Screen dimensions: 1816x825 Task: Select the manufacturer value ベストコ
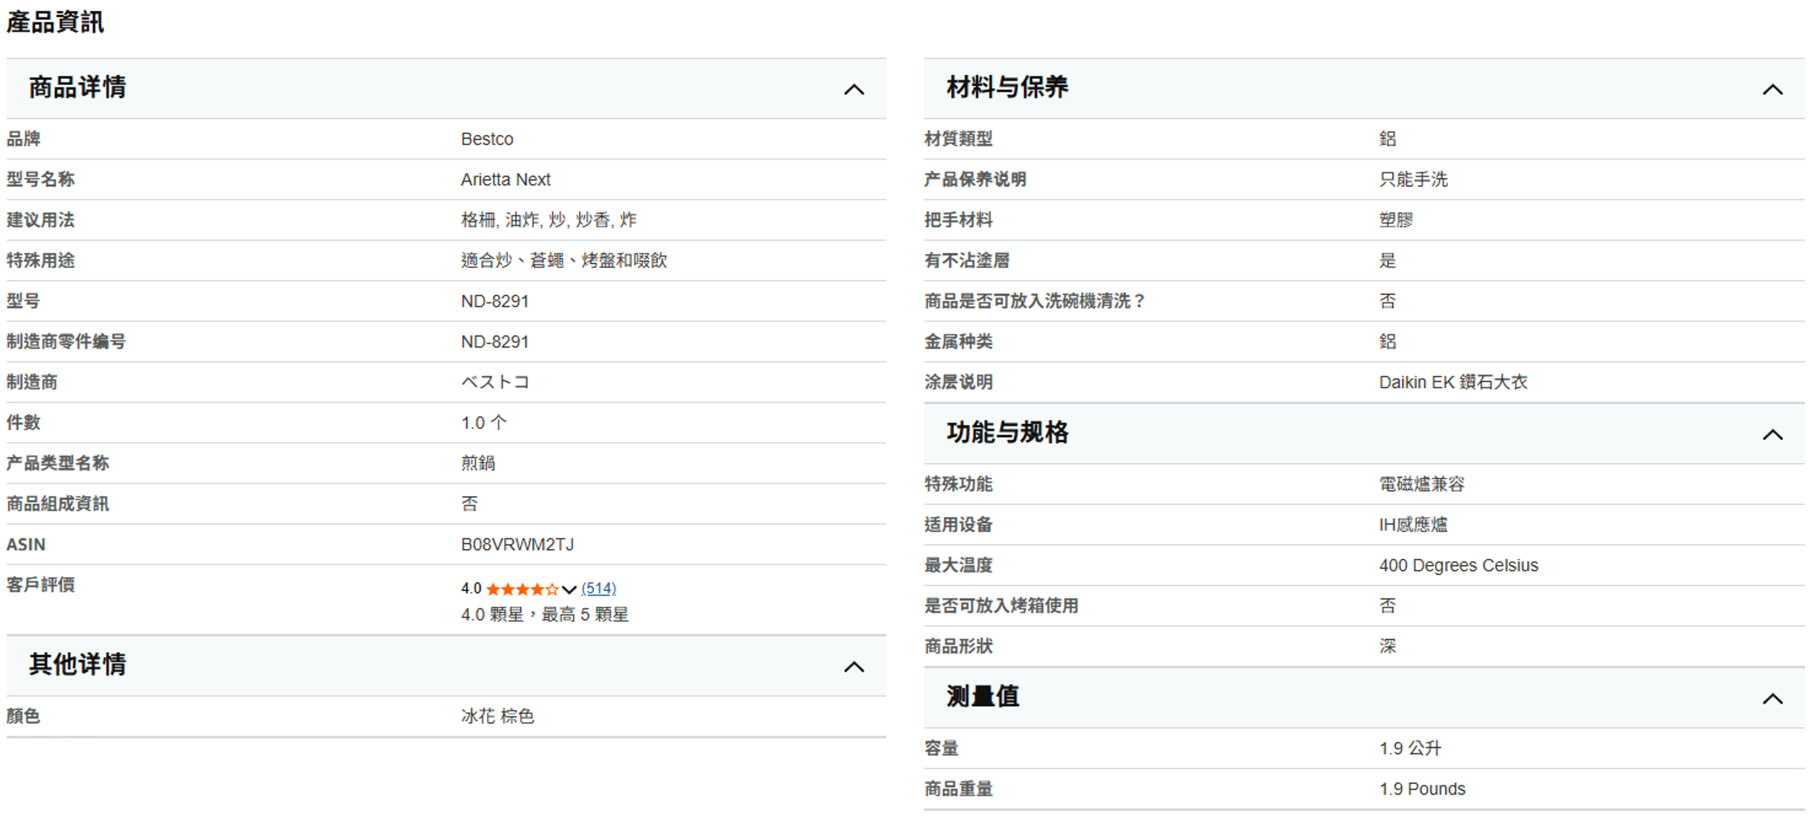[495, 382]
